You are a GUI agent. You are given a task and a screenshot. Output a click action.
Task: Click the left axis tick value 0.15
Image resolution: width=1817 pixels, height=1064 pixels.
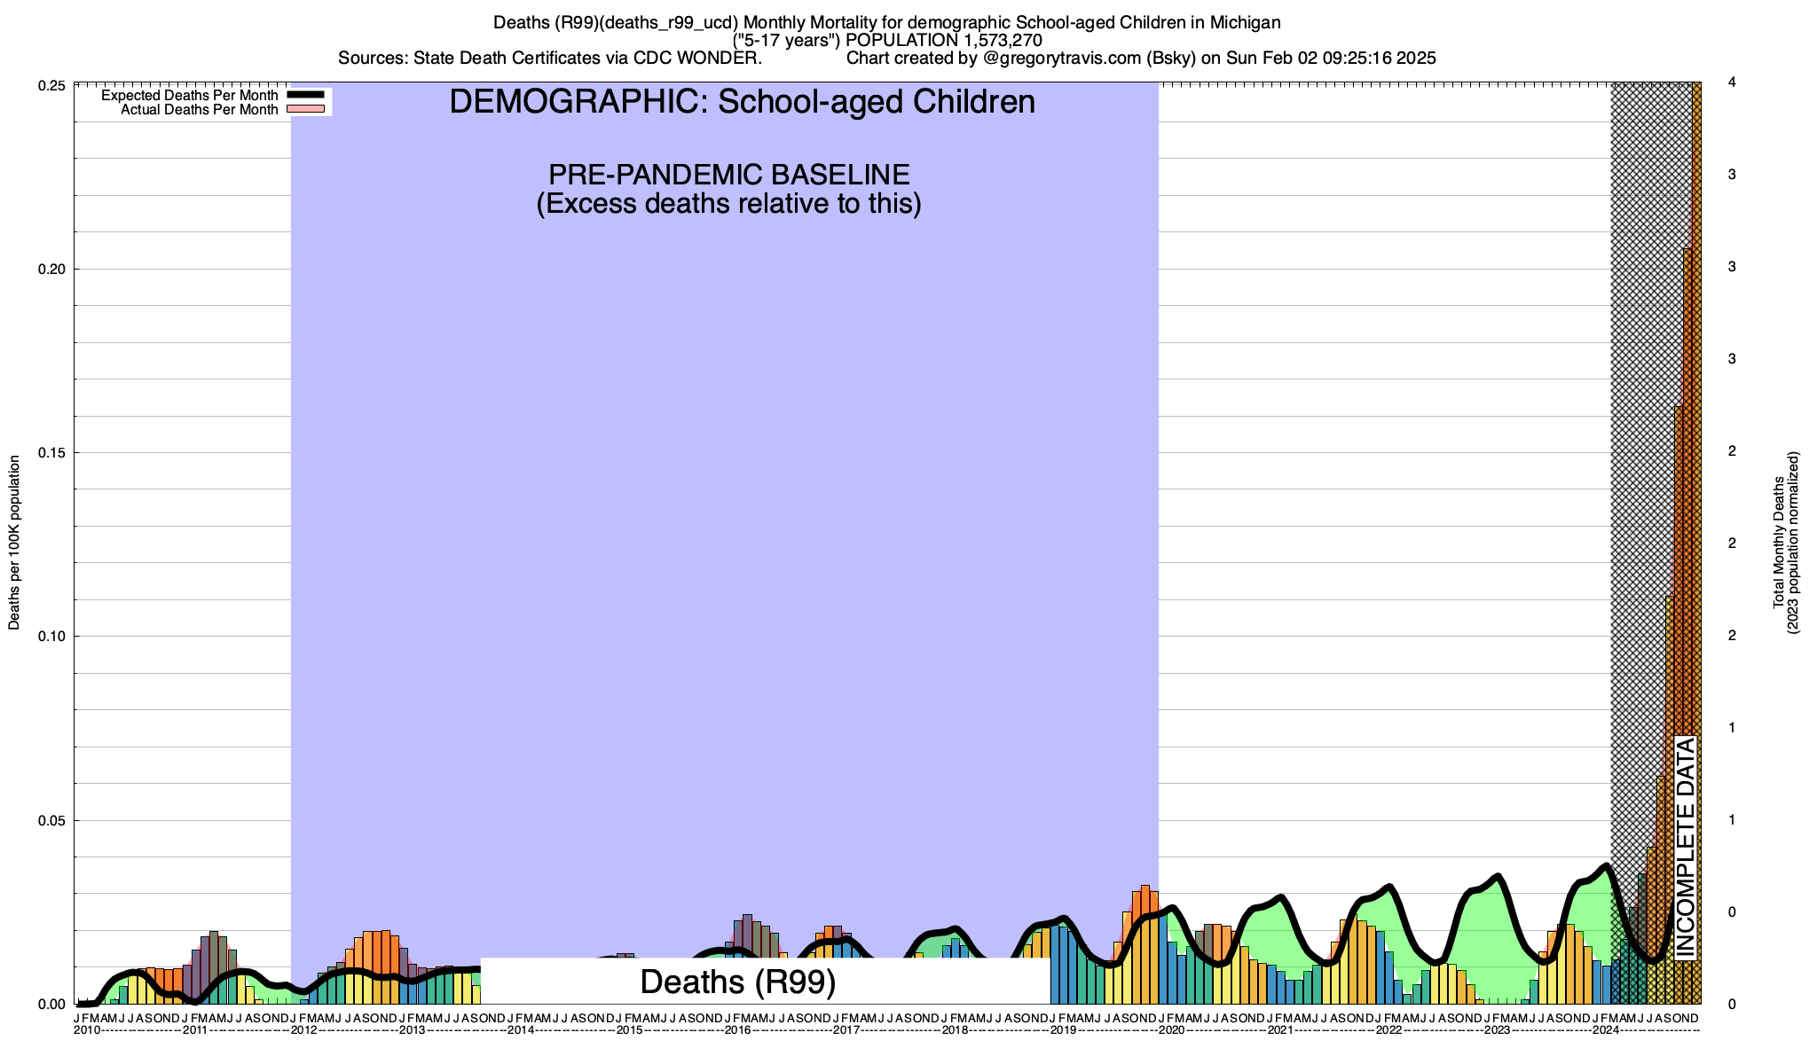click(51, 453)
